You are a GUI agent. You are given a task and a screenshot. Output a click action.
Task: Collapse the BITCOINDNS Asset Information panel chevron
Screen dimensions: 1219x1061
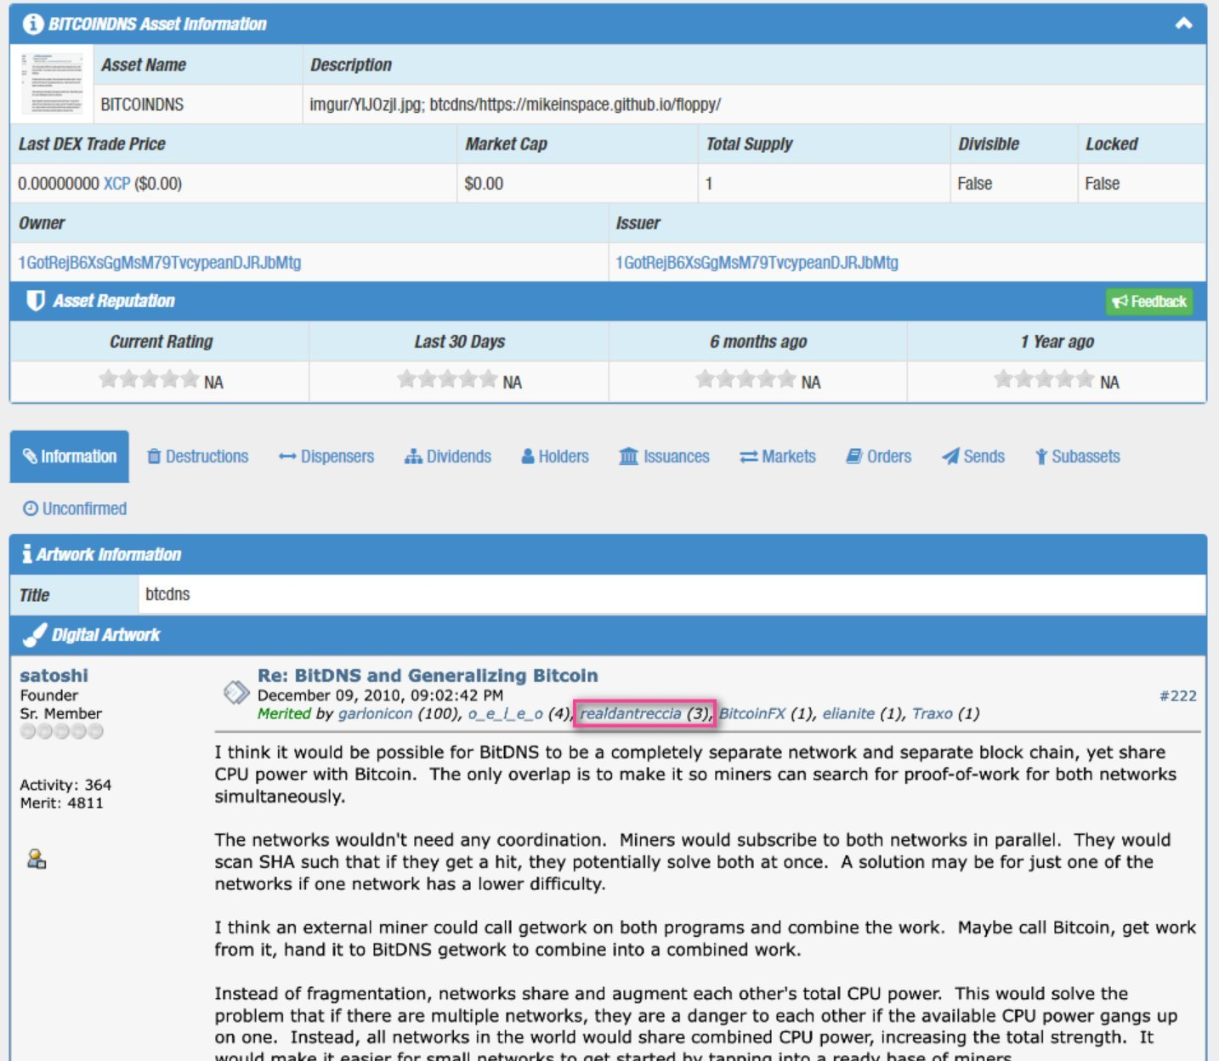1183,24
